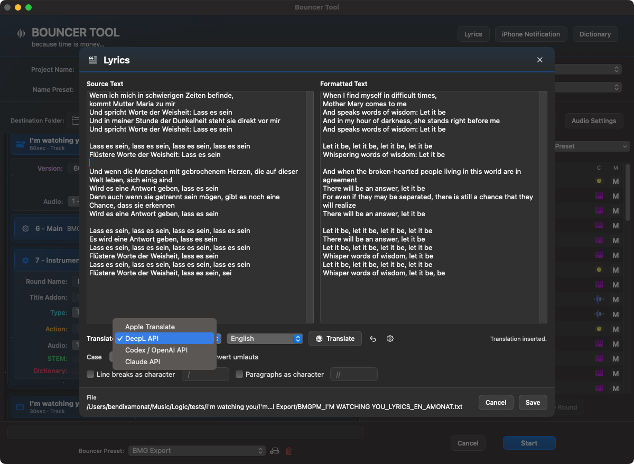The width and height of the screenshot is (634, 464).
Task: Open Project Name dropdown in main window
Action: tap(588, 69)
